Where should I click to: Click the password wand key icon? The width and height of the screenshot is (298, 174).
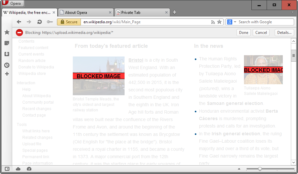[x=50, y=22]
